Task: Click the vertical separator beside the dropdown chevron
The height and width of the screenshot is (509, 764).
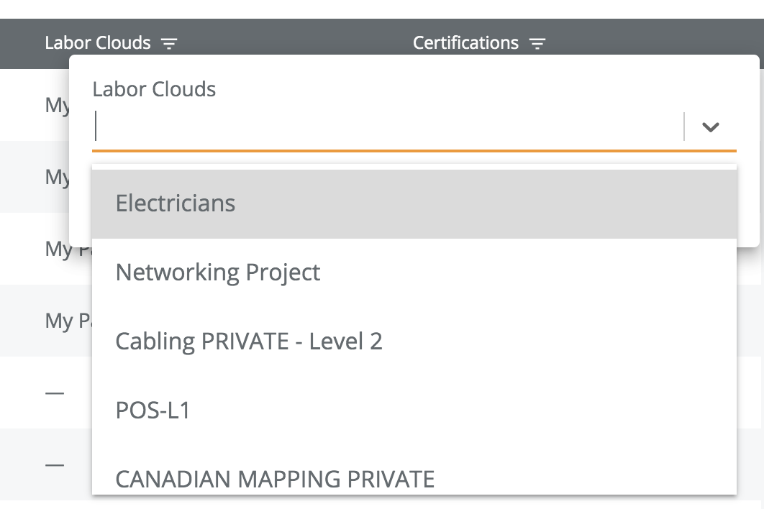Action: click(x=684, y=127)
